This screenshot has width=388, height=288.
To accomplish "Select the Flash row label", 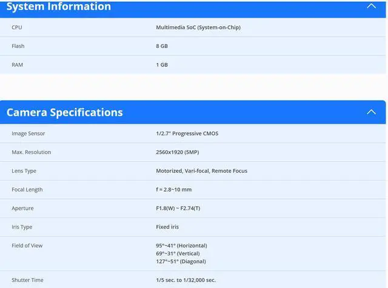I will point(18,46).
